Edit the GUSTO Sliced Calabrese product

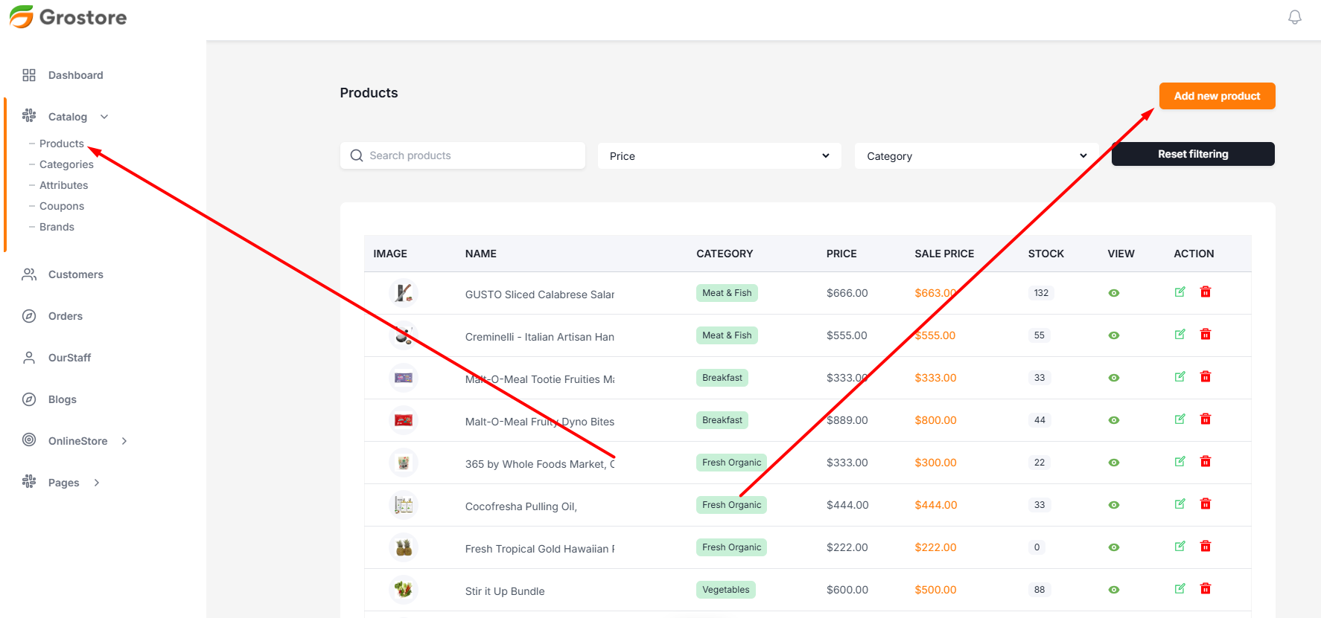pyautogui.click(x=1180, y=292)
